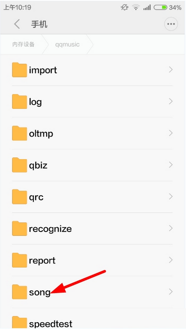Expand the import folder chevron
The image size is (186, 329).
(171, 69)
